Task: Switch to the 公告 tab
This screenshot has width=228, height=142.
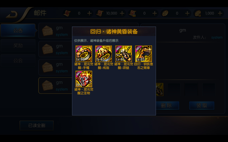Action: coord(18,31)
